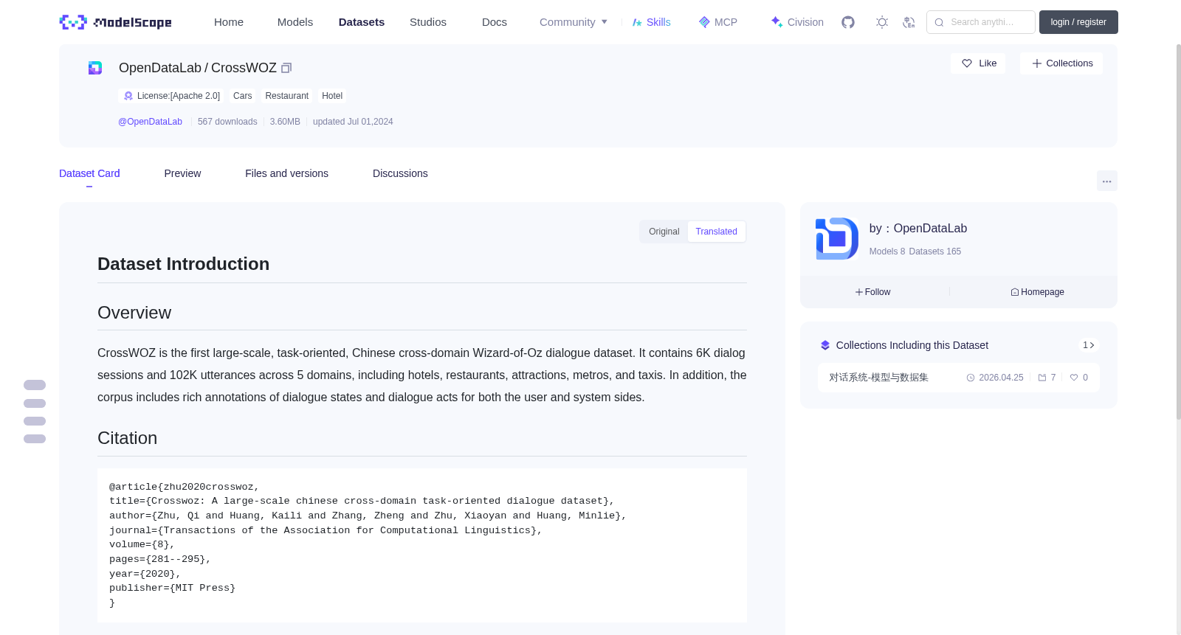Screen dimensions: 1181x635
Task: Click the 'updated Jul 01,2024' text
Action: (353, 122)
